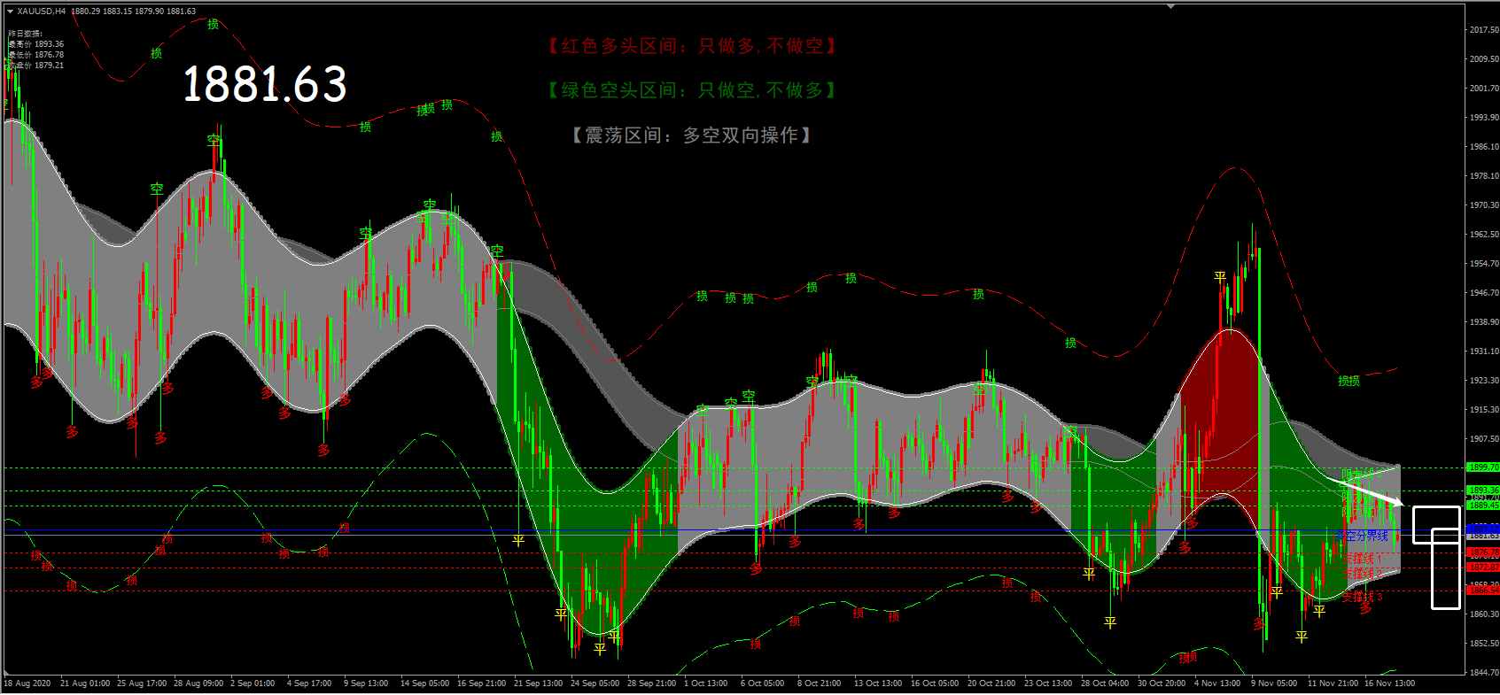Click the 28 Aug 09:00 time label
Screen dimensions: 1500x695
(x=198, y=683)
